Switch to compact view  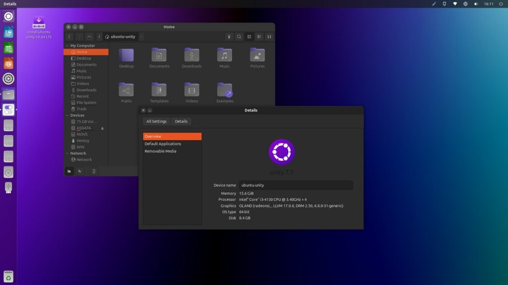coord(269,37)
